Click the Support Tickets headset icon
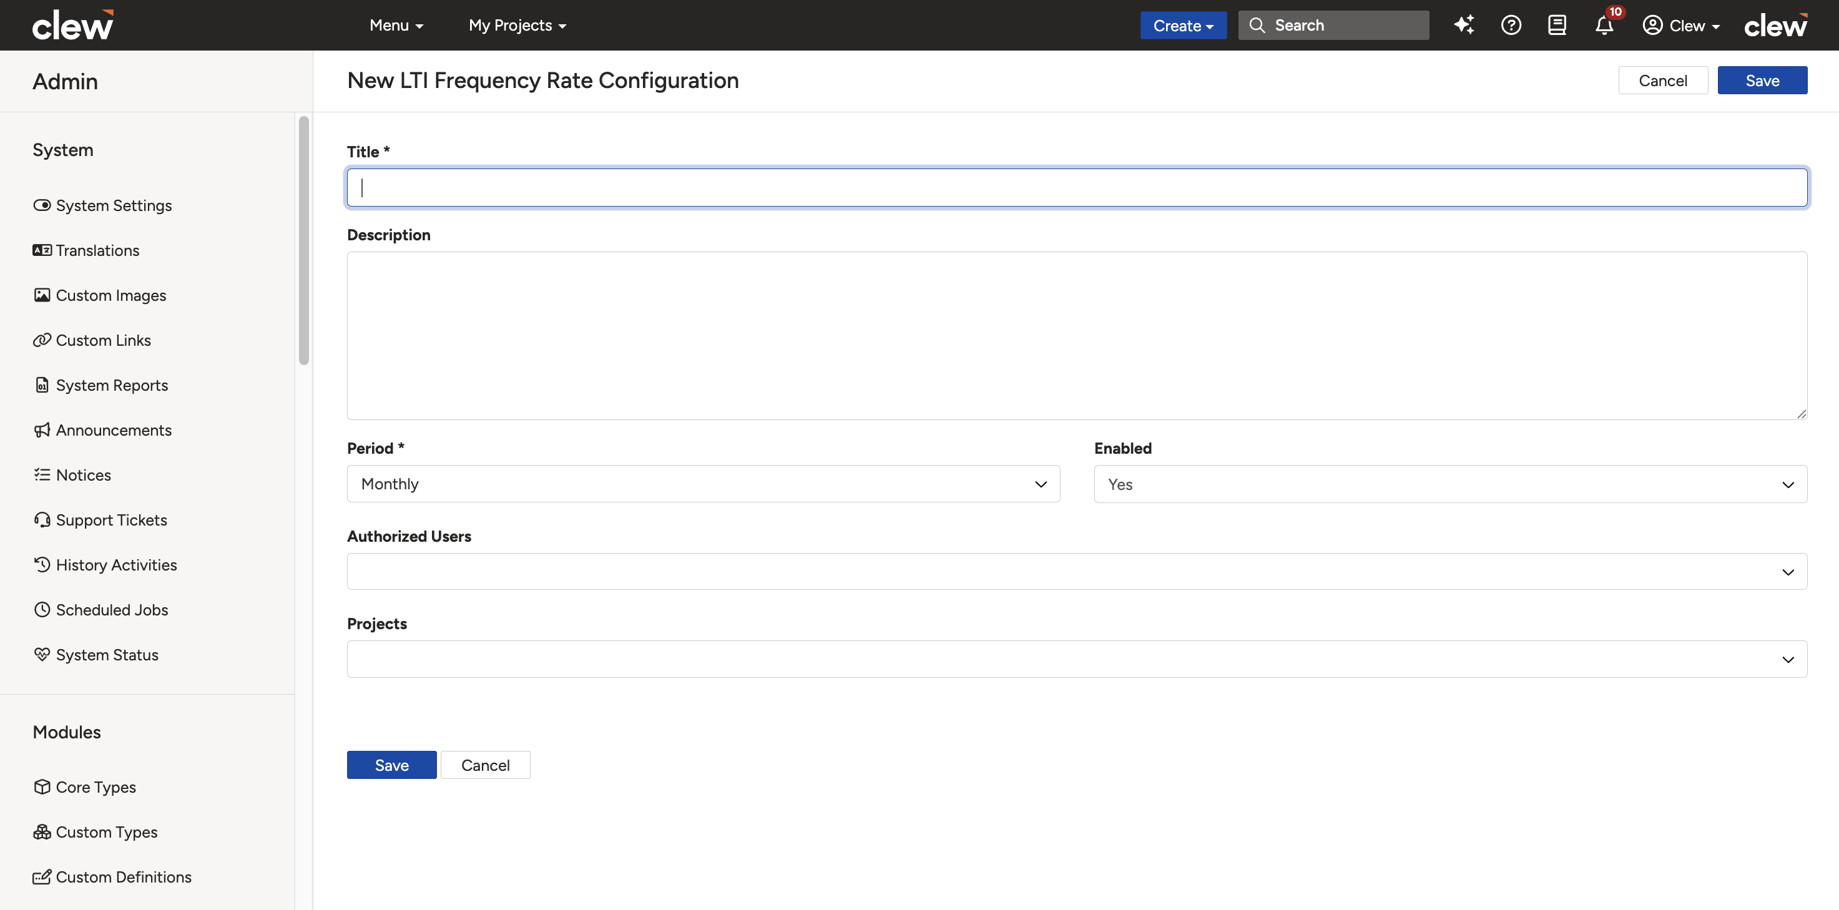This screenshot has height=910, width=1839. (x=42, y=521)
